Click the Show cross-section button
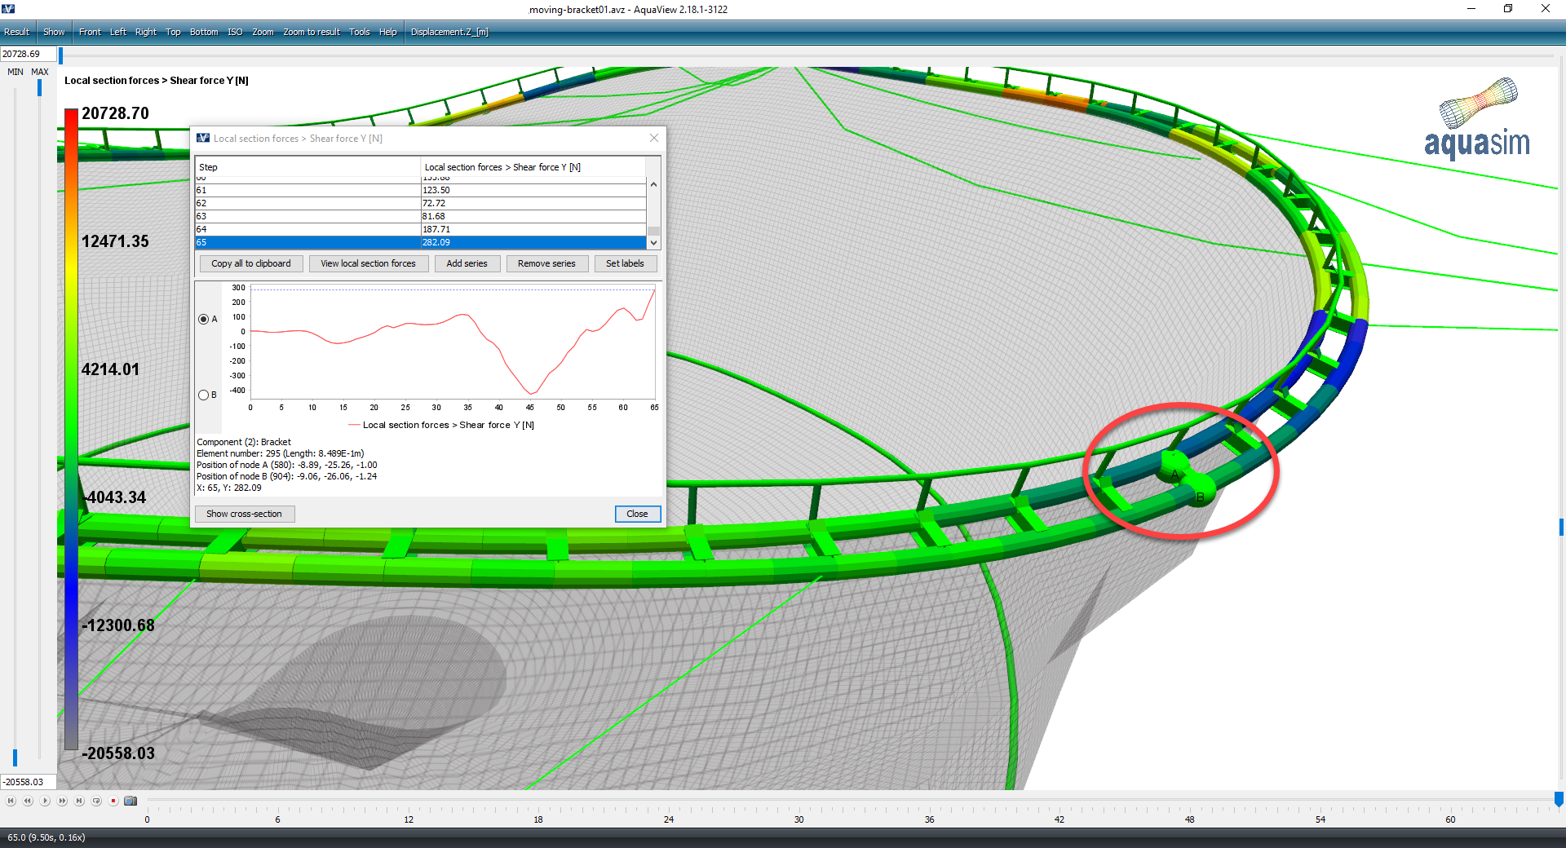 [x=244, y=514]
